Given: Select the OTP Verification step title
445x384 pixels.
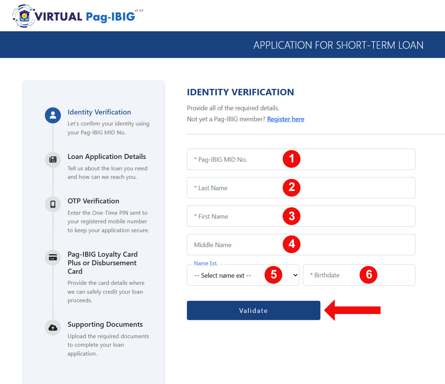Looking at the screenshot, I should point(93,201).
